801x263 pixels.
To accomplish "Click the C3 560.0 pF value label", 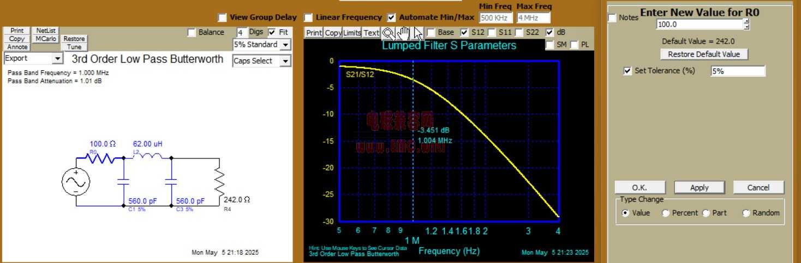I will 190,201.
